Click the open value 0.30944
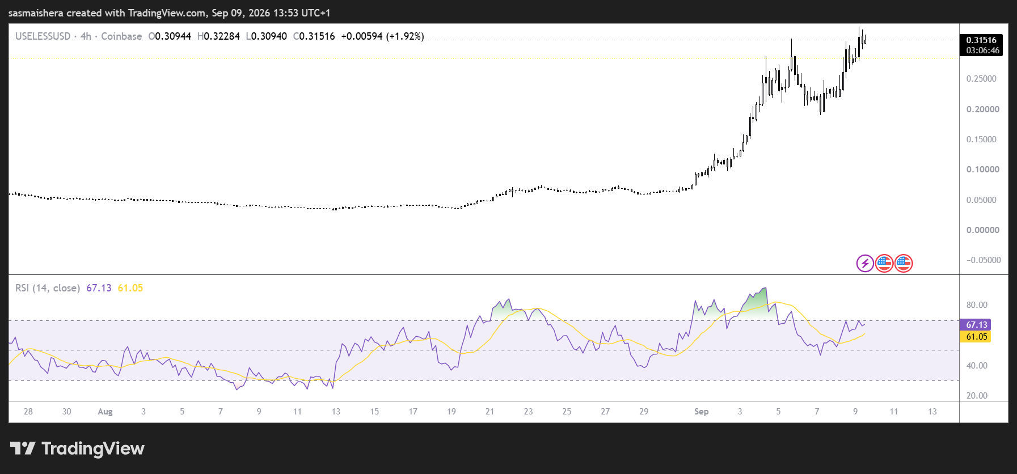Image resolution: width=1017 pixels, height=474 pixels. click(173, 36)
